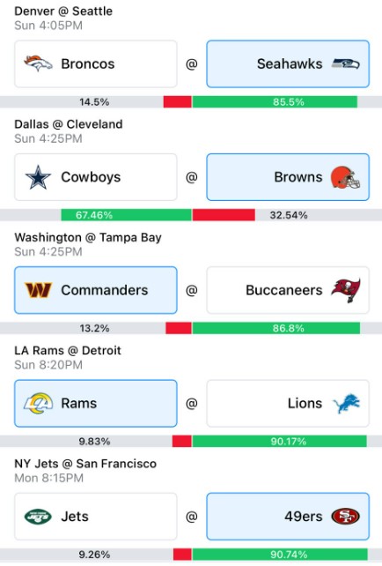The image size is (382, 566).
Task: Choose Buccaneers over Commanders
Action: coord(288,290)
